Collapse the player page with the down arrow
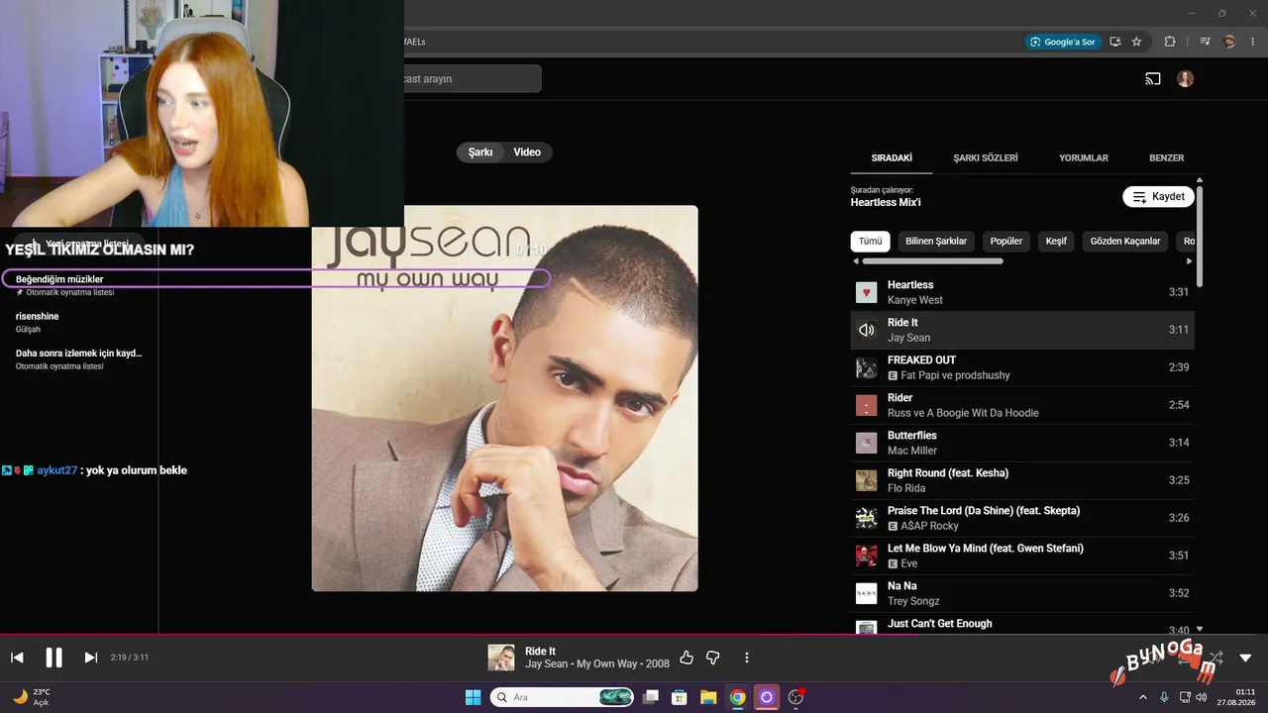Screen dimensions: 1268x713 pyautogui.click(x=1245, y=658)
